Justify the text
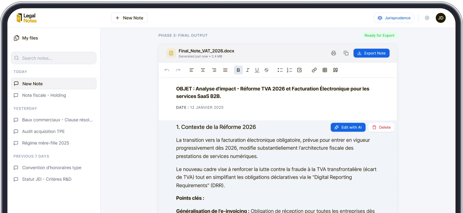This screenshot has height=213, width=463. 225,70
